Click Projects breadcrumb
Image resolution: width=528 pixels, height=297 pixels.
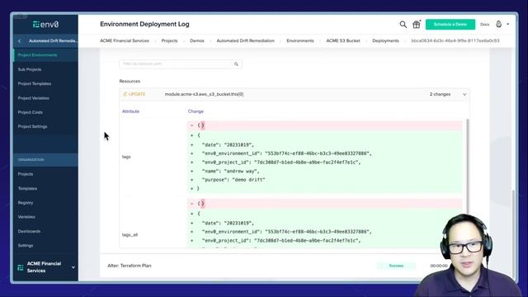tap(169, 40)
